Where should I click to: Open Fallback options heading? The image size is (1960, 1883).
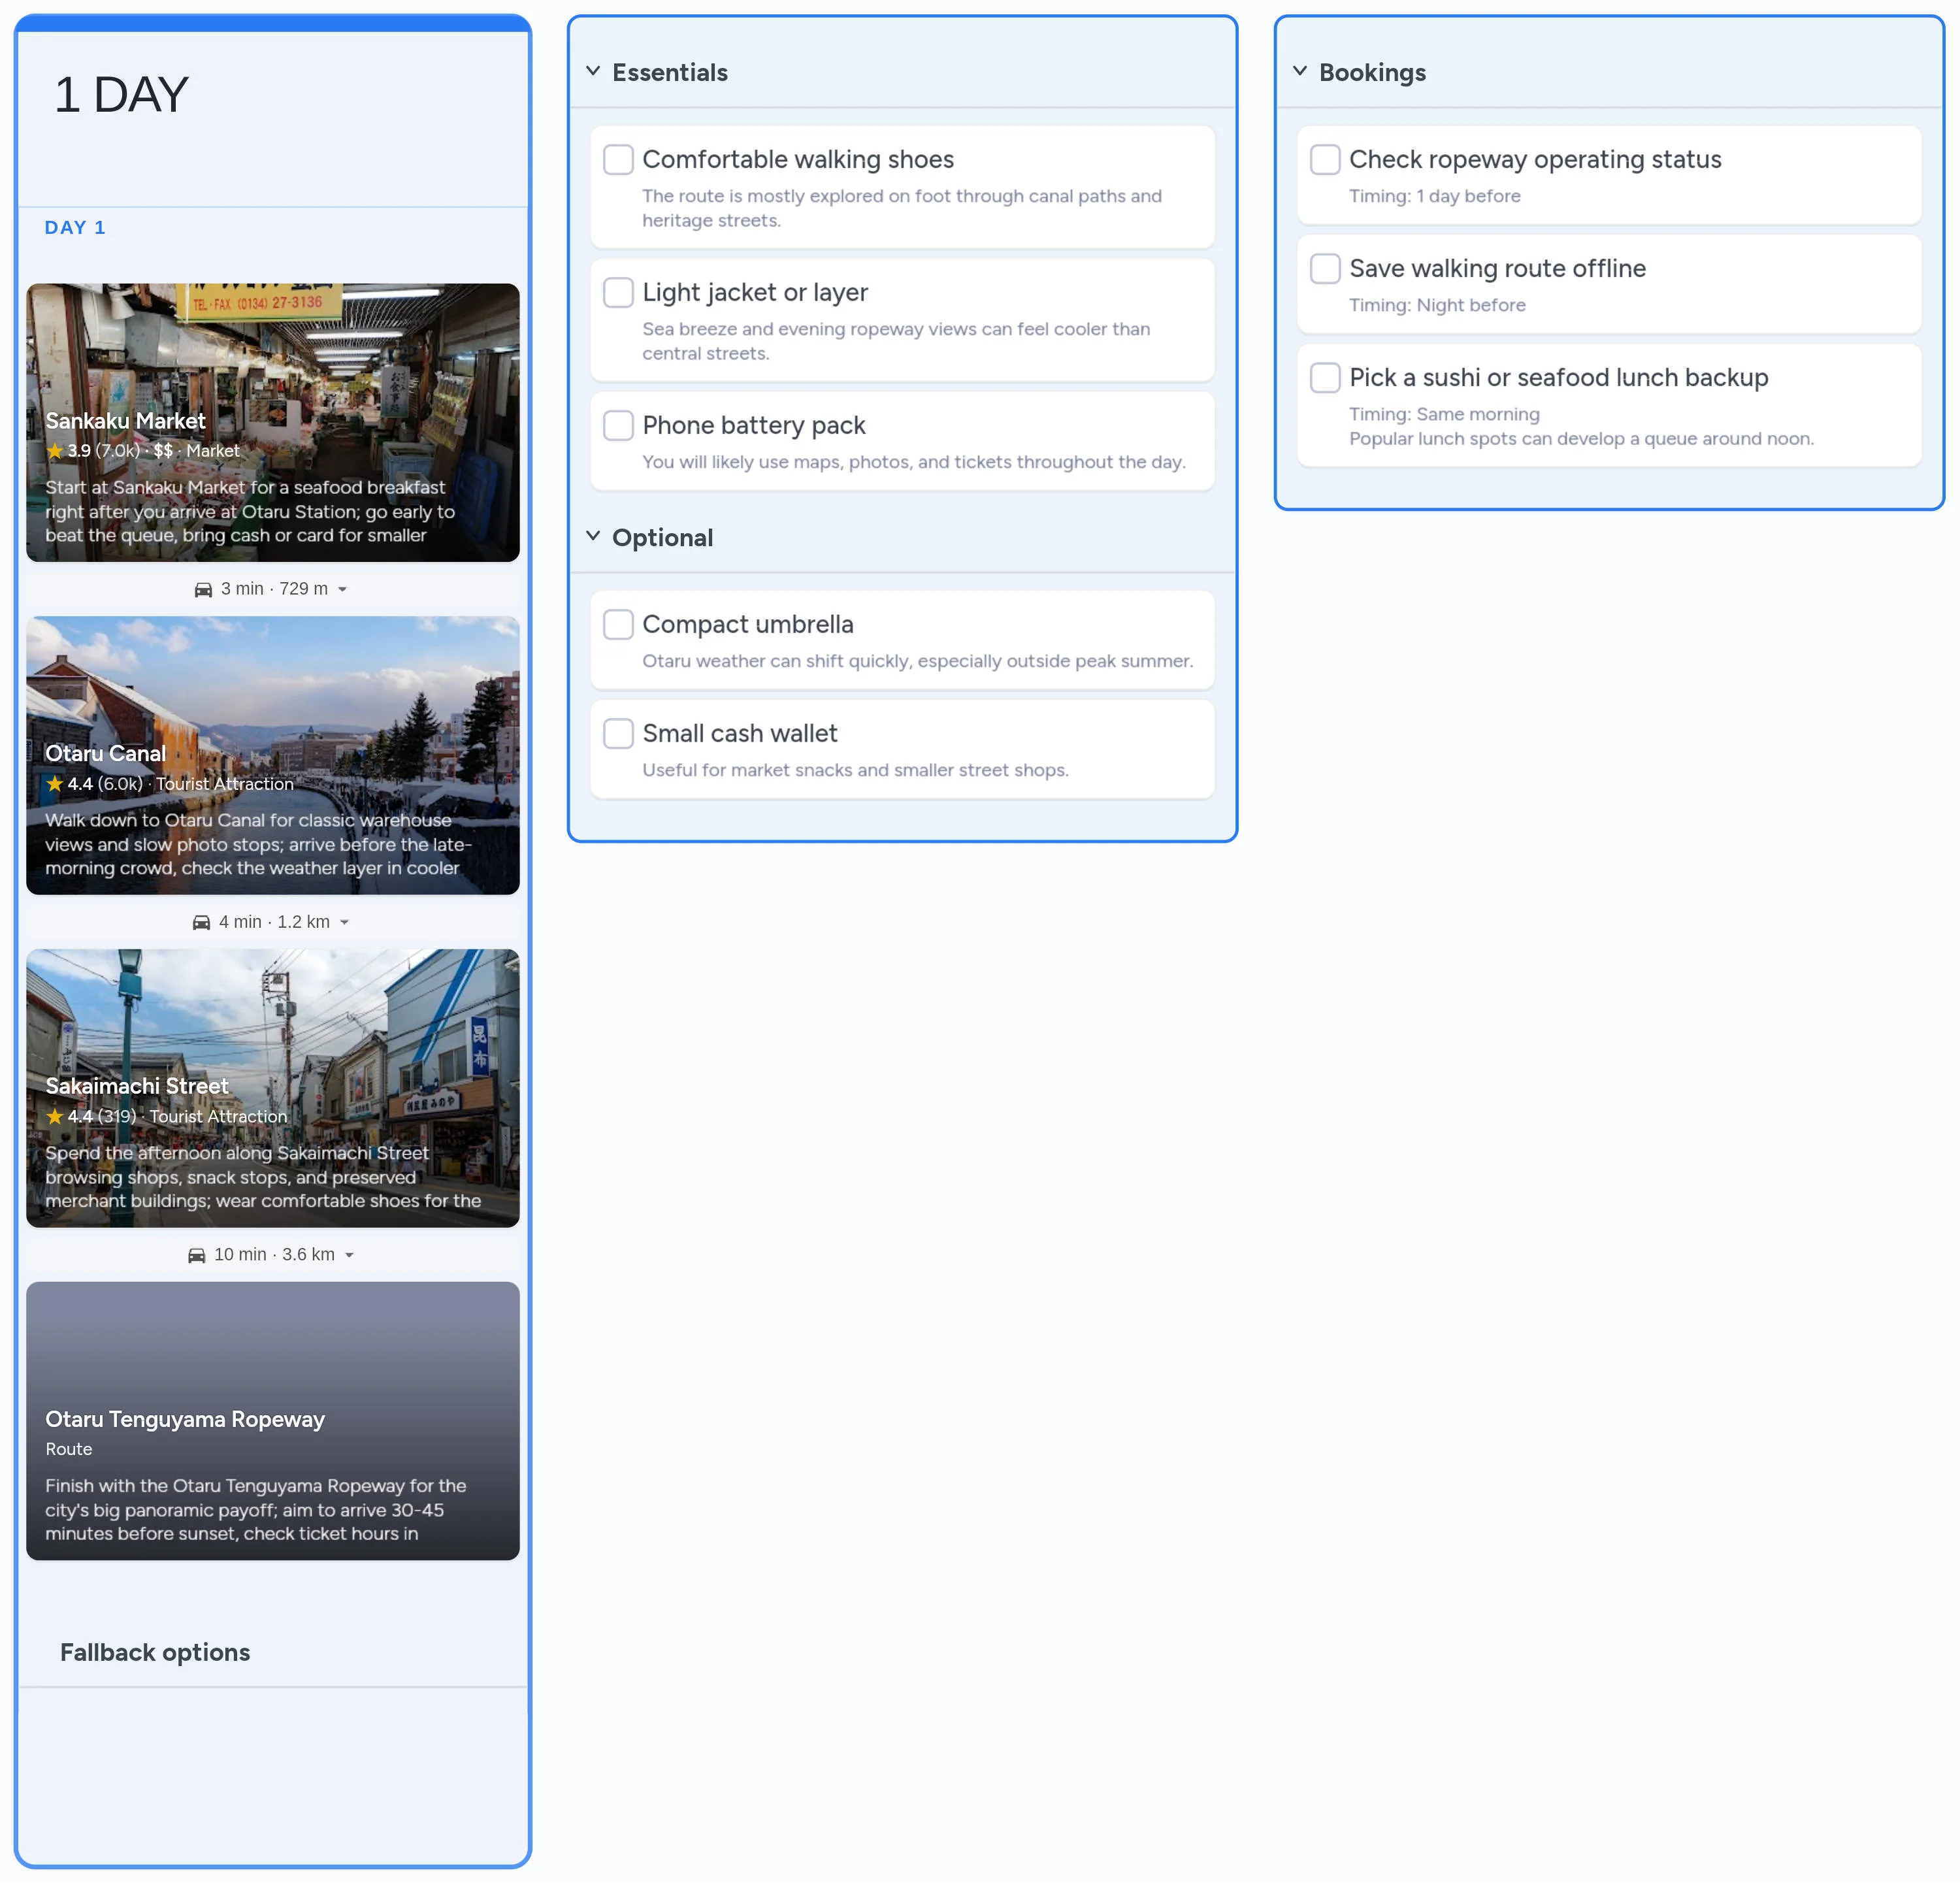click(x=155, y=1653)
